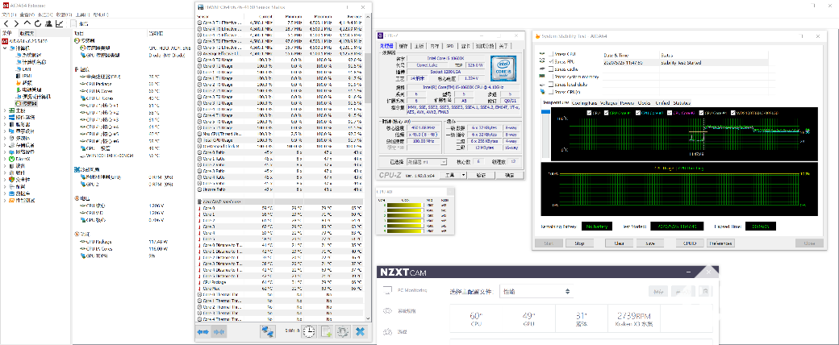This screenshot has height=345, width=839.
Task: Switch to Voltages tab in Stability Test
Action: (x=607, y=102)
